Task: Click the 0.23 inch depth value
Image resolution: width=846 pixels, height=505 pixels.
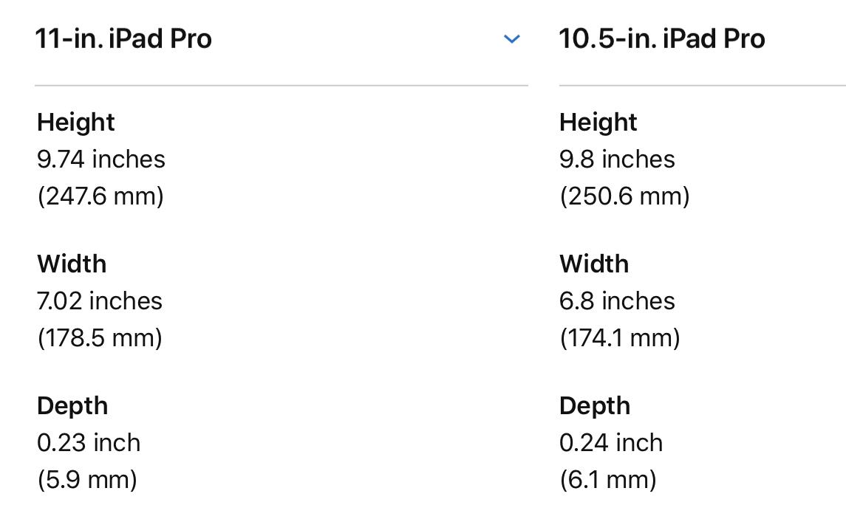Action: 89,443
